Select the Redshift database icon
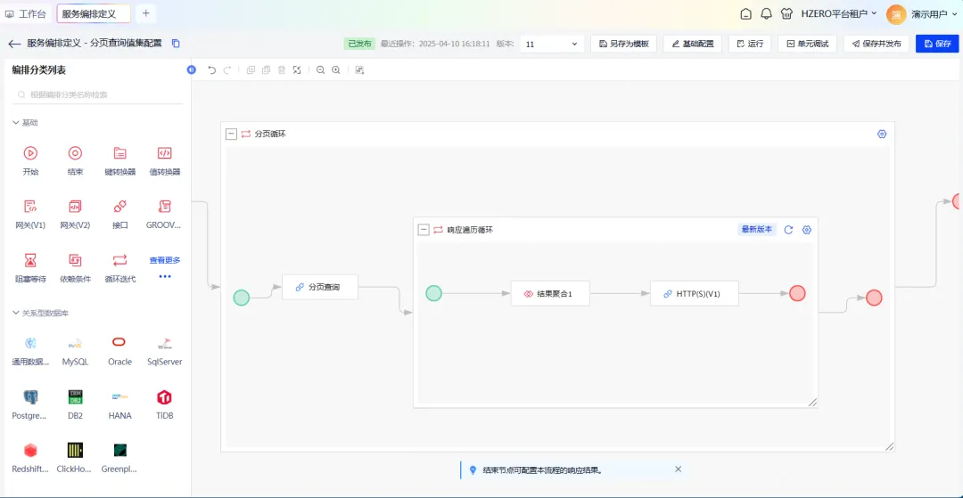 tap(30, 450)
